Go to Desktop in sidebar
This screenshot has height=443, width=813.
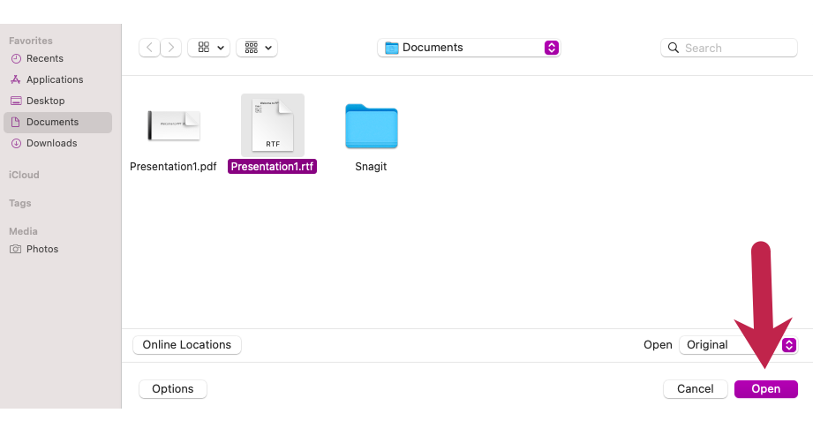point(45,101)
